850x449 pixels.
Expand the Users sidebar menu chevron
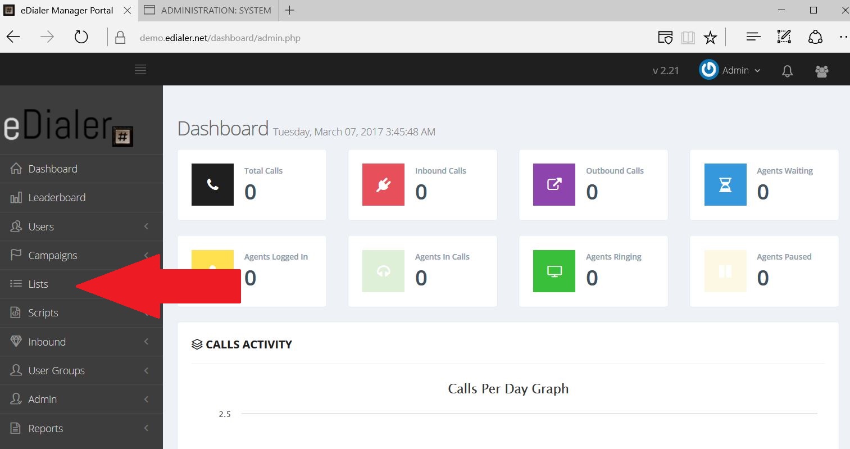tap(146, 226)
